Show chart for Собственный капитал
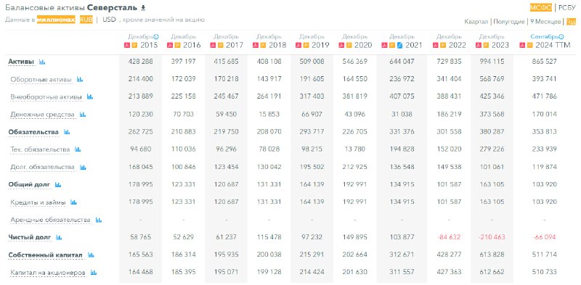Screen dimensions: 581x285 91,255
